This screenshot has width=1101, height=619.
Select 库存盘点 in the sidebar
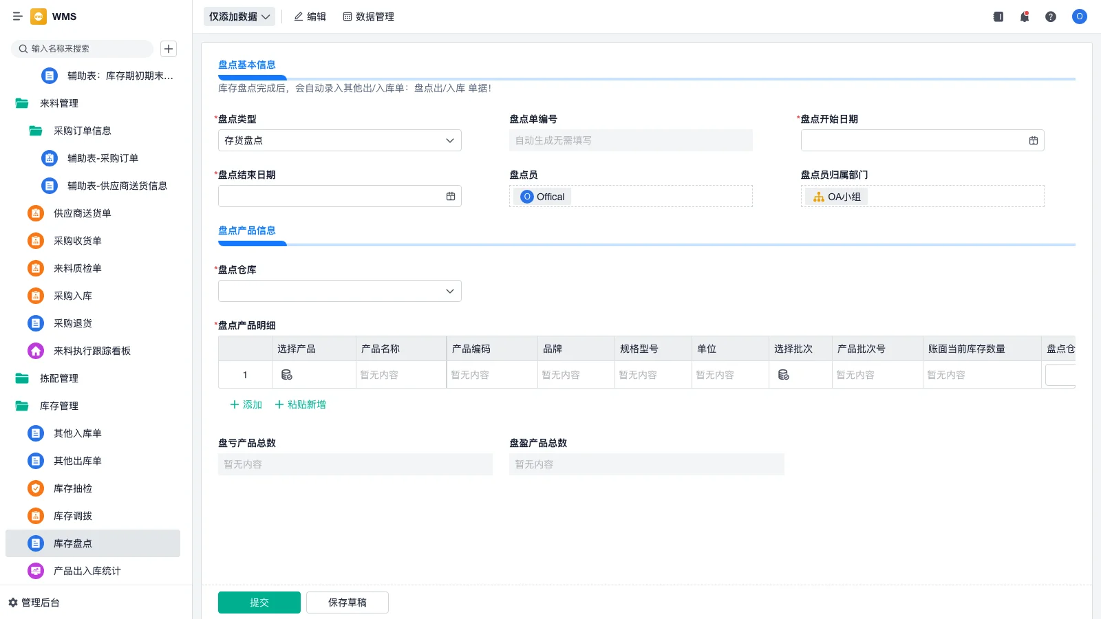coord(93,543)
